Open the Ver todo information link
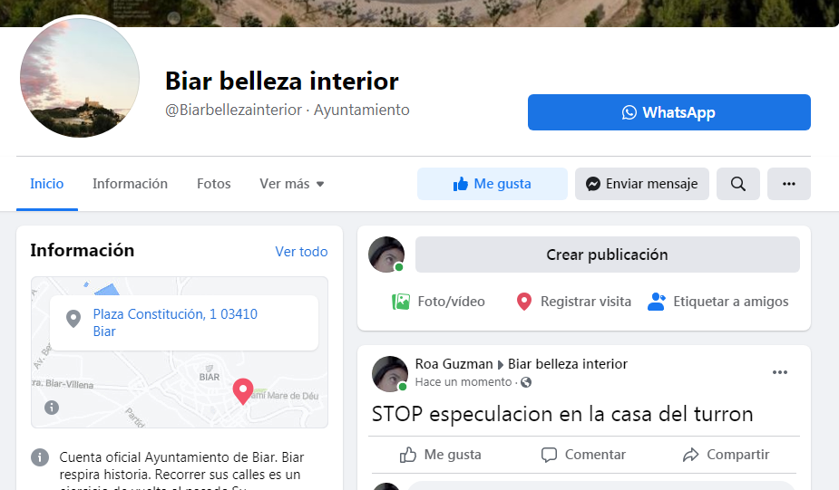839x490 pixels. (301, 251)
